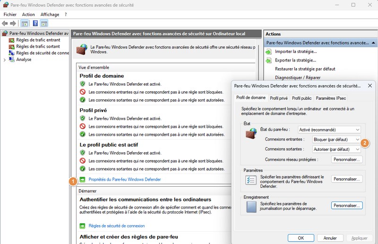Toggle the console tree pane toolbar icon
The width and height of the screenshot is (378, 244).
25,24
